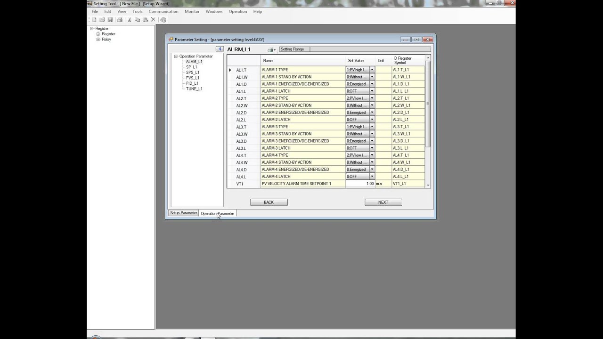Open ALARM-3 LATCH dropdown
Image resolution: width=603 pixels, height=339 pixels.
tap(372, 148)
